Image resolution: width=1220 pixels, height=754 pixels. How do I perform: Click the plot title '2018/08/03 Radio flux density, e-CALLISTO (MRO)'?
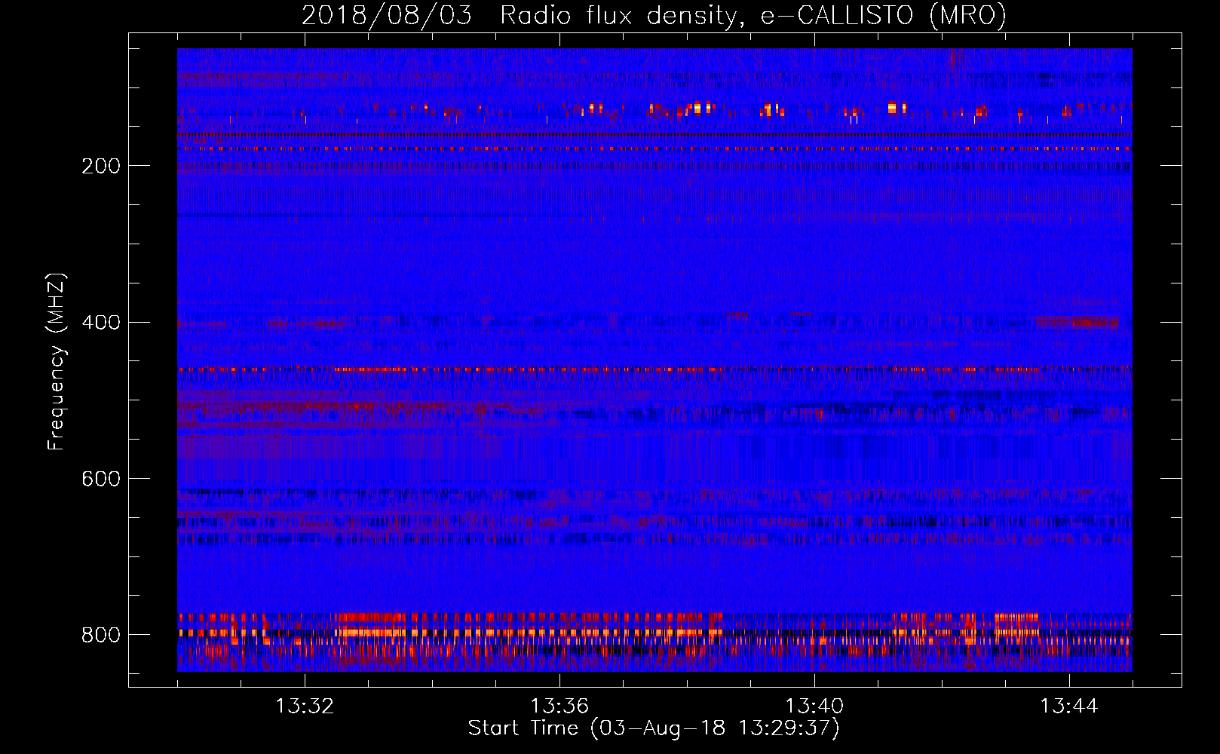click(x=654, y=16)
